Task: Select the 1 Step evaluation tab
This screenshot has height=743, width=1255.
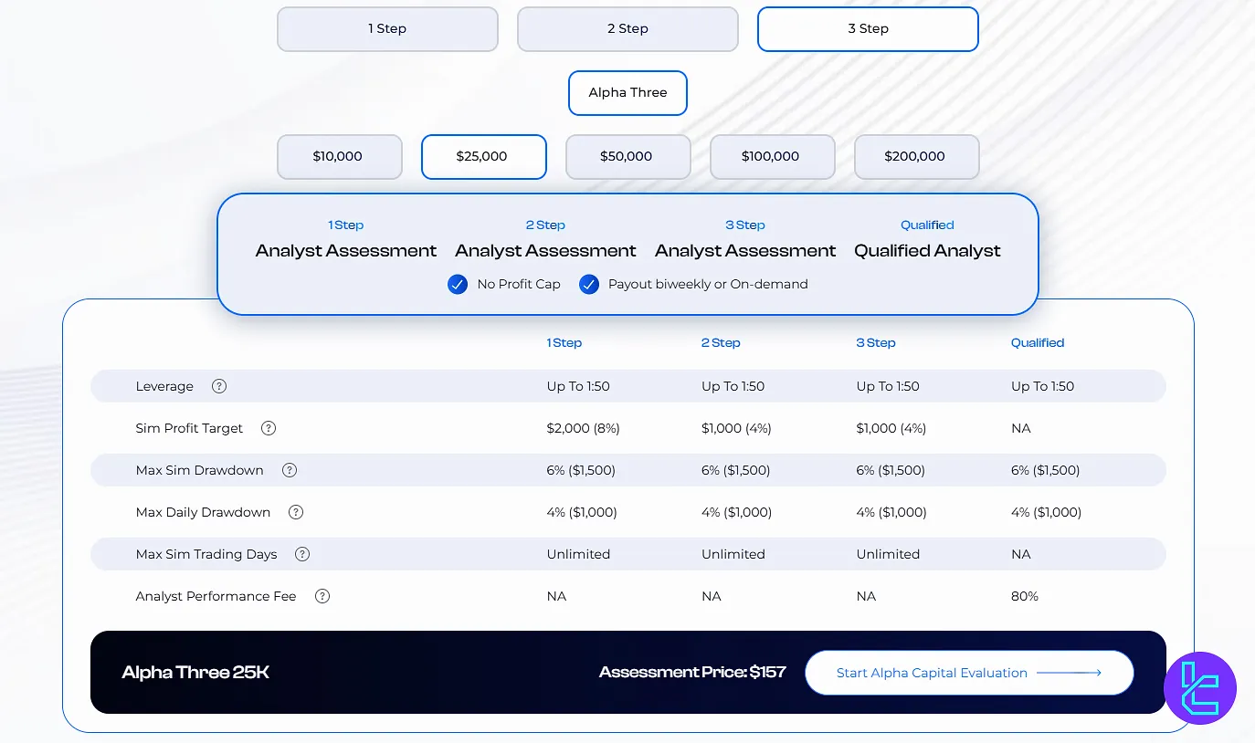Action: click(387, 29)
